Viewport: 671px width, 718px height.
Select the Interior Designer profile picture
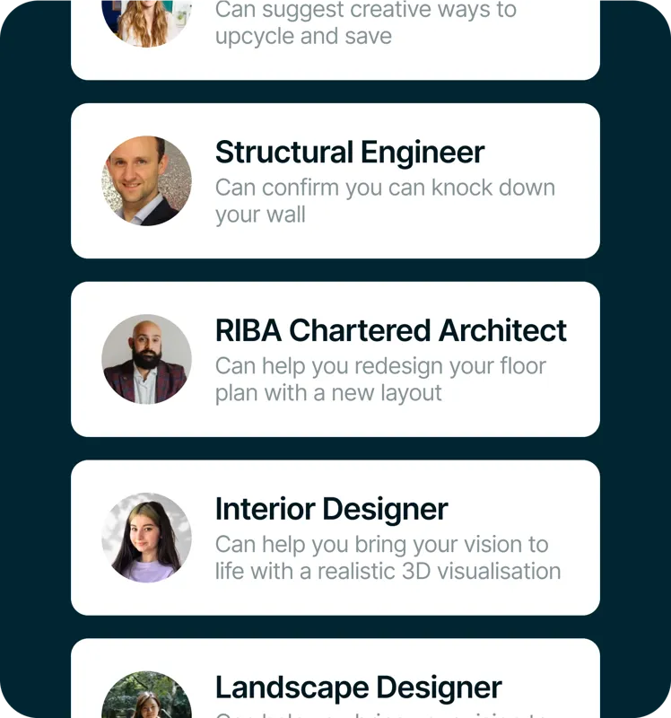146,538
